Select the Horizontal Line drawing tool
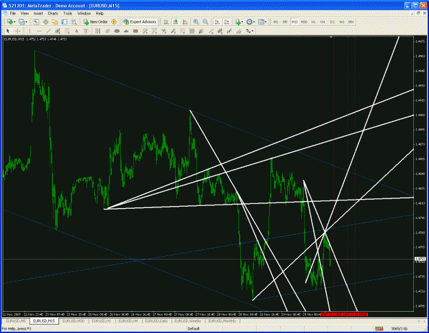The height and width of the screenshot is (333, 429). pos(39,31)
